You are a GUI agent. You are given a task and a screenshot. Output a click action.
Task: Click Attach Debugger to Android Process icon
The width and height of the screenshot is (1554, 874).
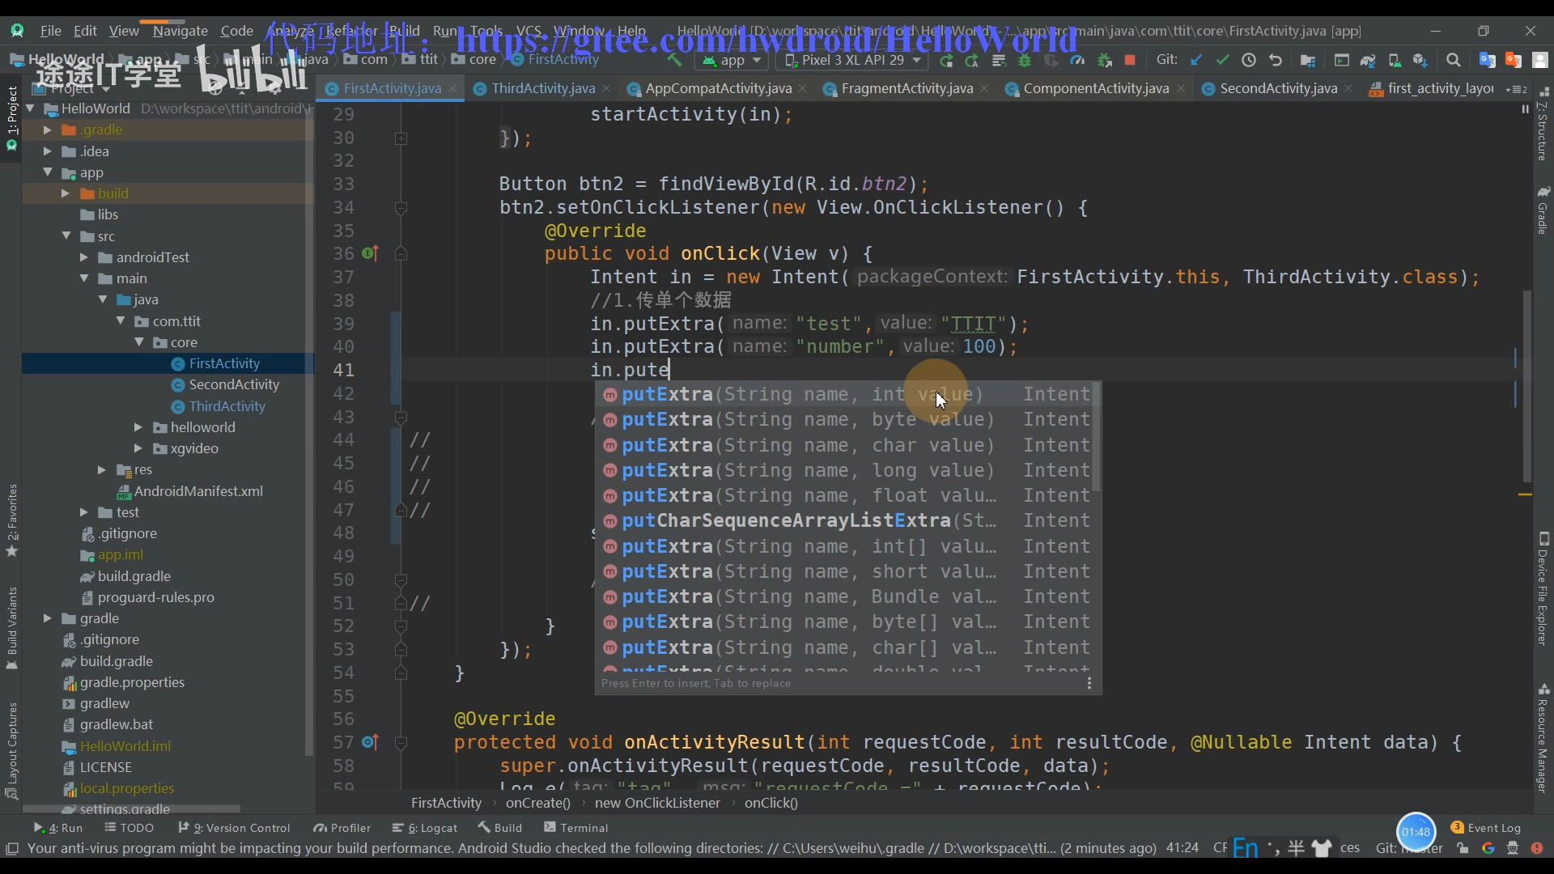pos(1104,60)
